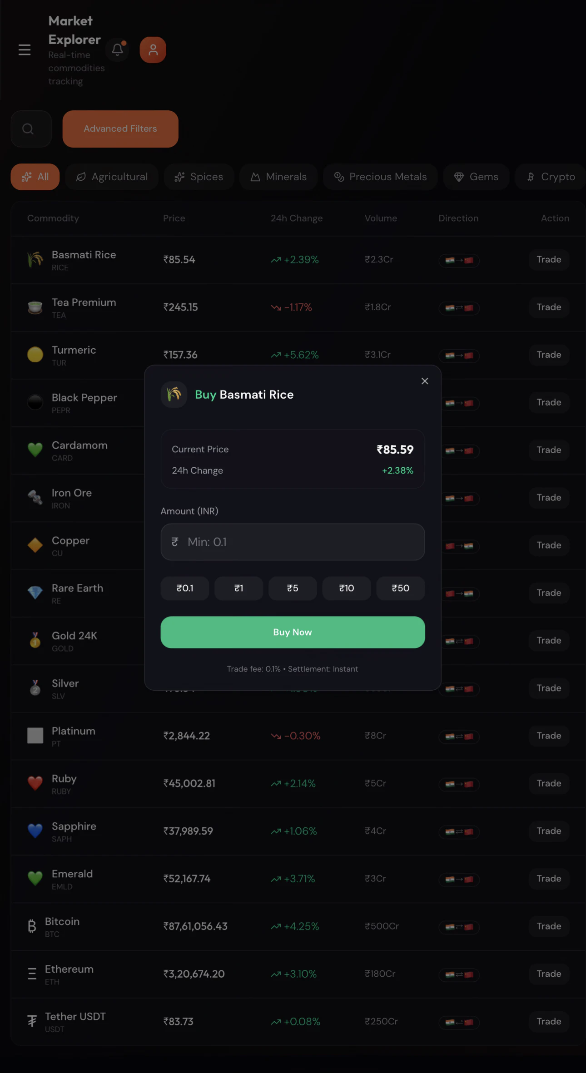Focus the Amount (INR) input field
This screenshot has width=586, height=1073.
tap(293, 542)
